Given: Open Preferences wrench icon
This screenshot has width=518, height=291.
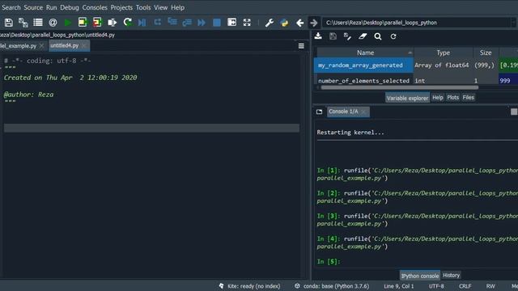Looking at the screenshot, I should coord(270,23).
